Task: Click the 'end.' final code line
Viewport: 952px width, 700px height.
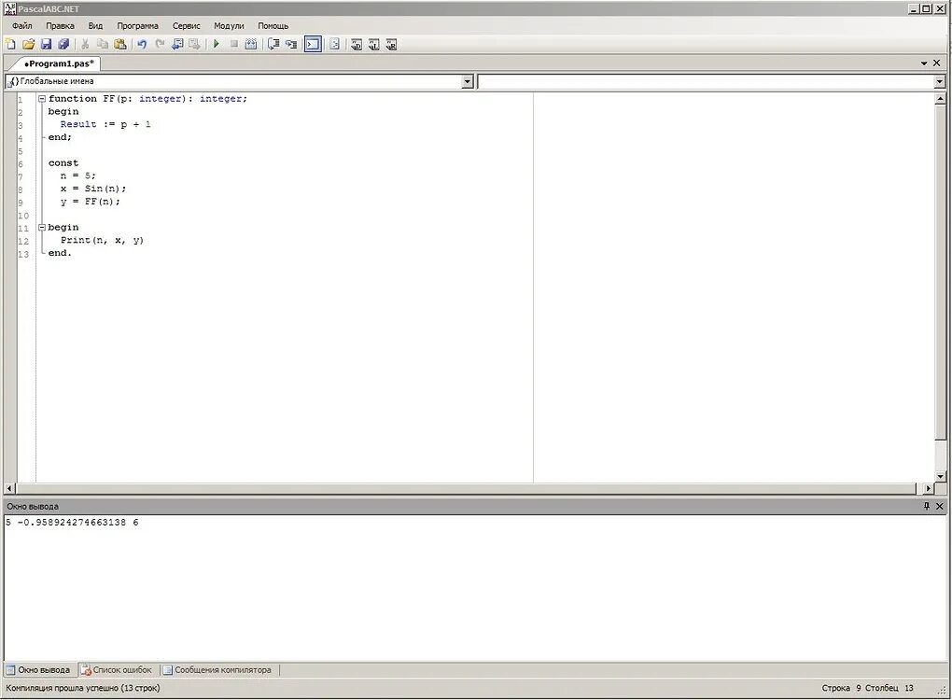Action: [60, 253]
